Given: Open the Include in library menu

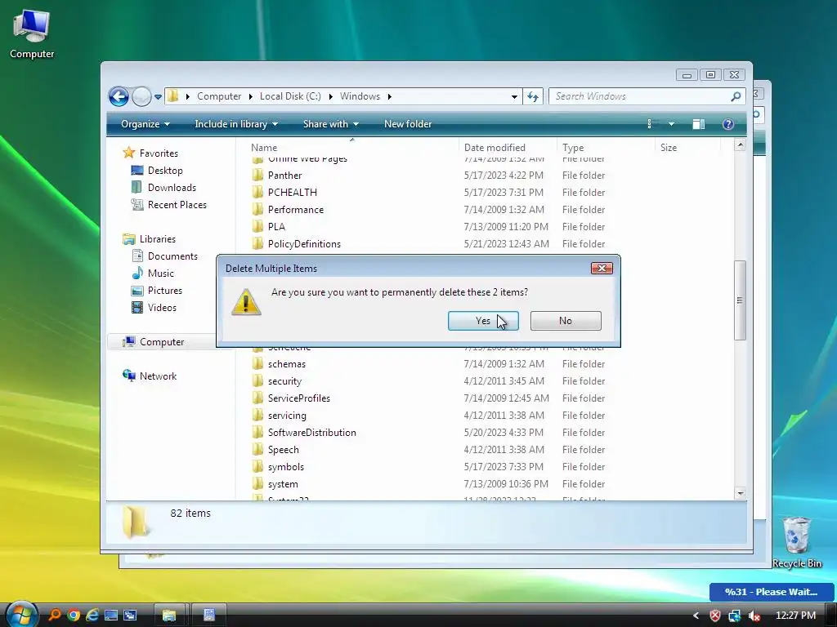Looking at the screenshot, I should coord(236,124).
